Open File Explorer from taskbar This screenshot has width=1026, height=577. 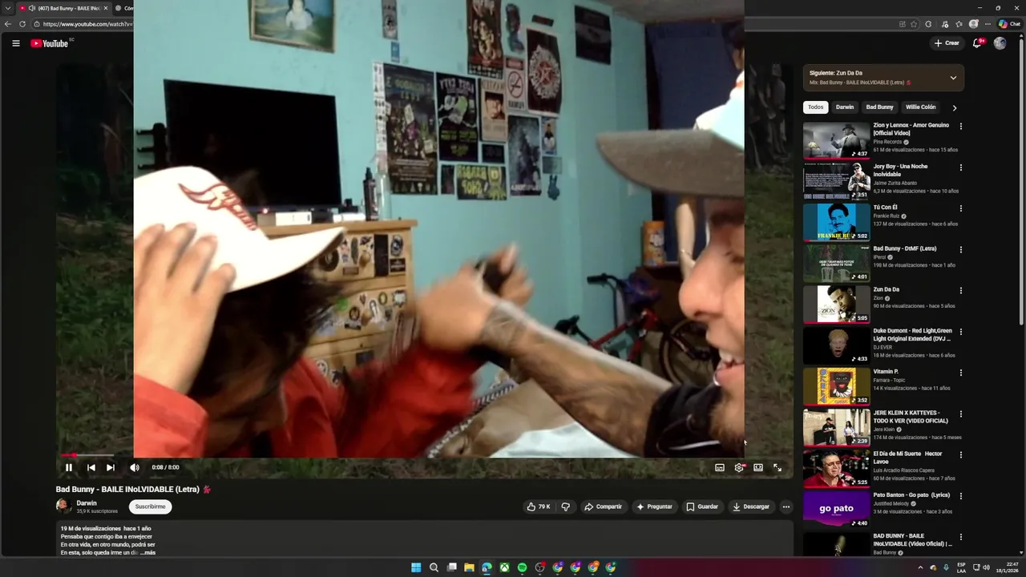click(469, 567)
